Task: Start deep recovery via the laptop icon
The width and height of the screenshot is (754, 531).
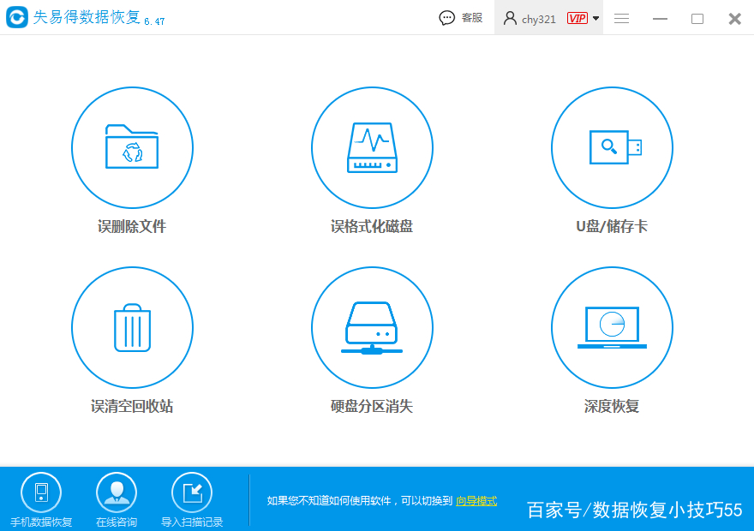Action: 612,327
